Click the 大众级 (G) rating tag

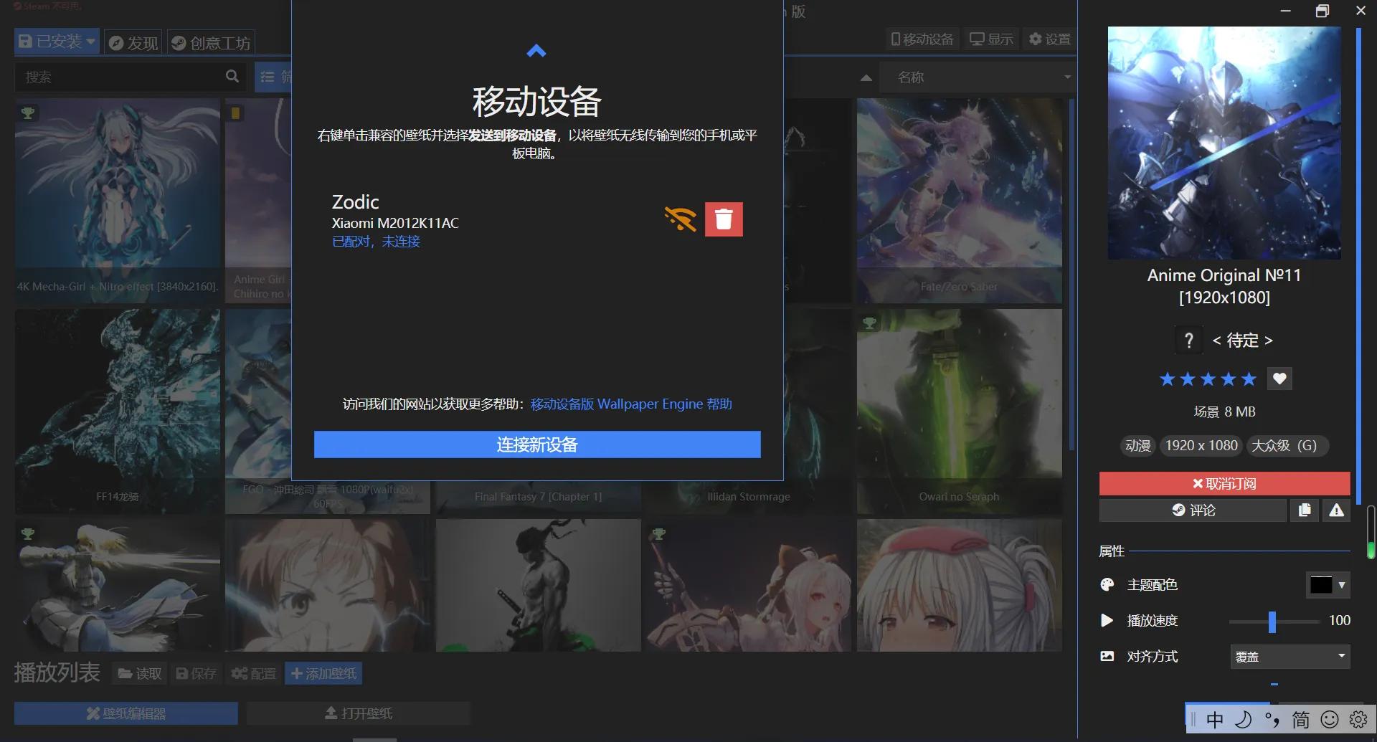[x=1287, y=445]
